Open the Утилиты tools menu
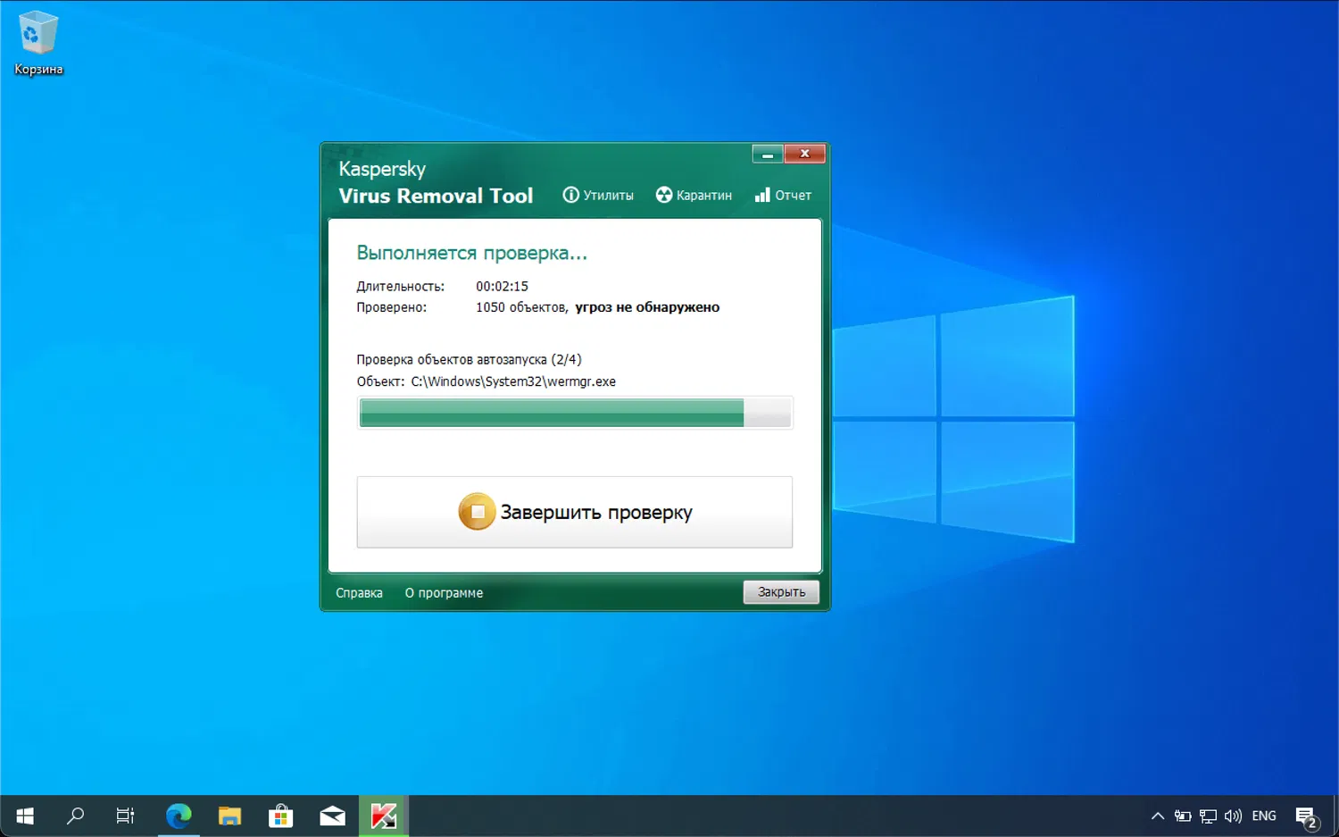The width and height of the screenshot is (1339, 837). click(598, 195)
